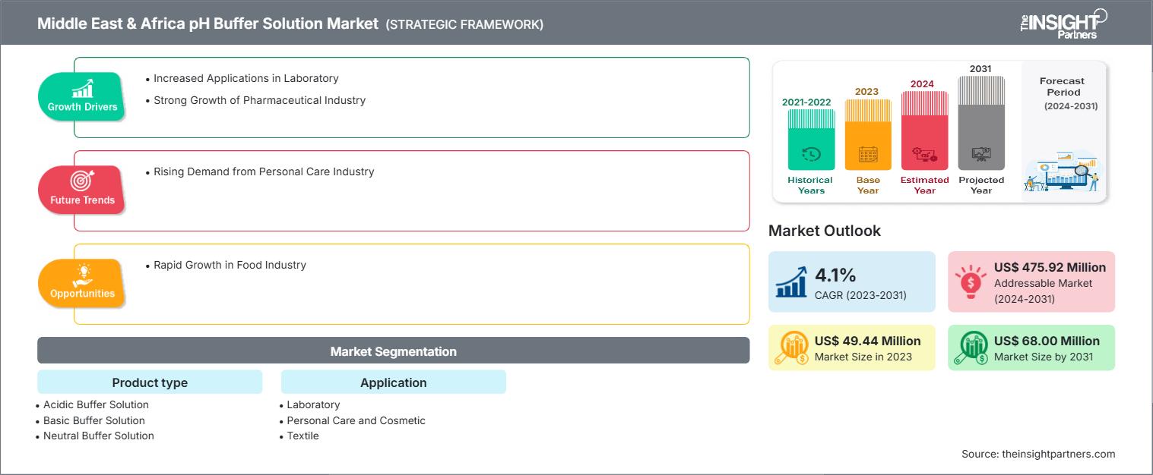Image resolution: width=1153 pixels, height=475 pixels.
Task: Click The Insight Partners logo
Action: [x=1063, y=24]
